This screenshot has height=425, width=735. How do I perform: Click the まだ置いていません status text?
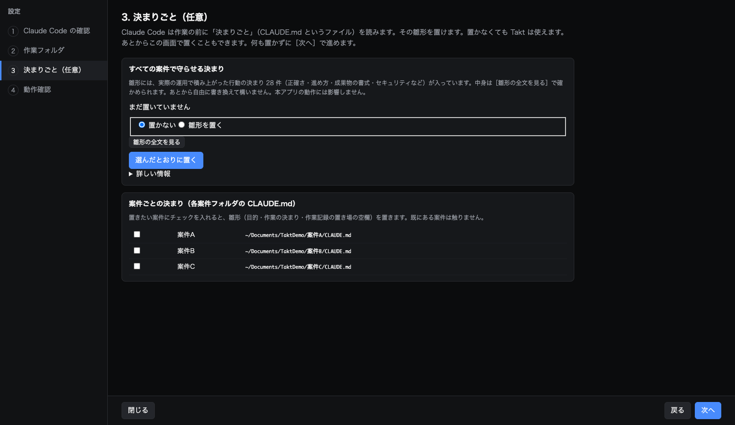(x=160, y=107)
